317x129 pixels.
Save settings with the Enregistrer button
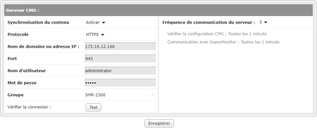point(159,123)
